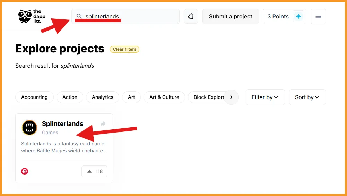Image resolution: width=347 pixels, height=196 pixels.
Task: Click the Splinterlands card description text
Action: pyautogui.click(x=64, y=147)
